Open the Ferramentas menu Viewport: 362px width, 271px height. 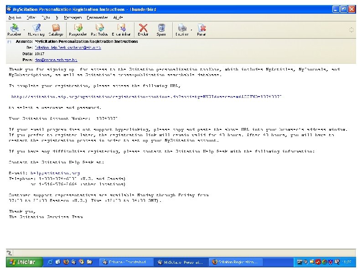pyautogui.click(x=97, y=17)
